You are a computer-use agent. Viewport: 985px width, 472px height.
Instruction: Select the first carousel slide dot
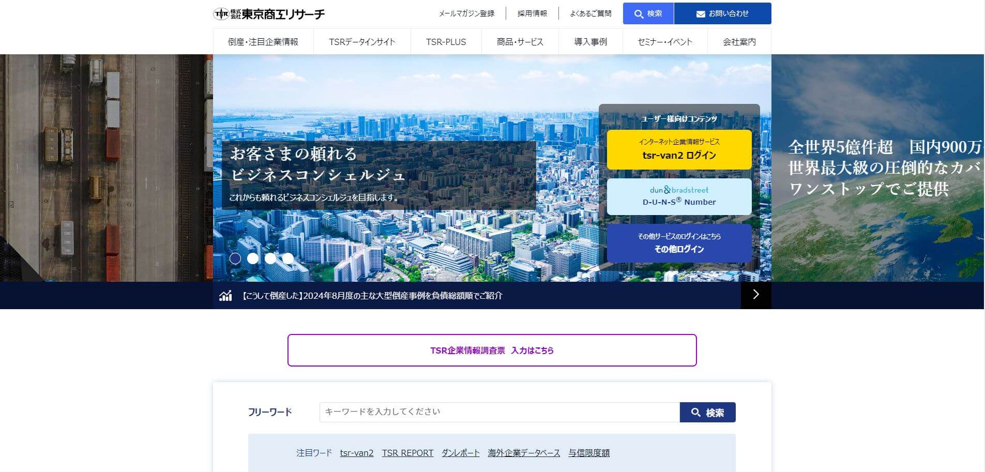coord(235,258)
